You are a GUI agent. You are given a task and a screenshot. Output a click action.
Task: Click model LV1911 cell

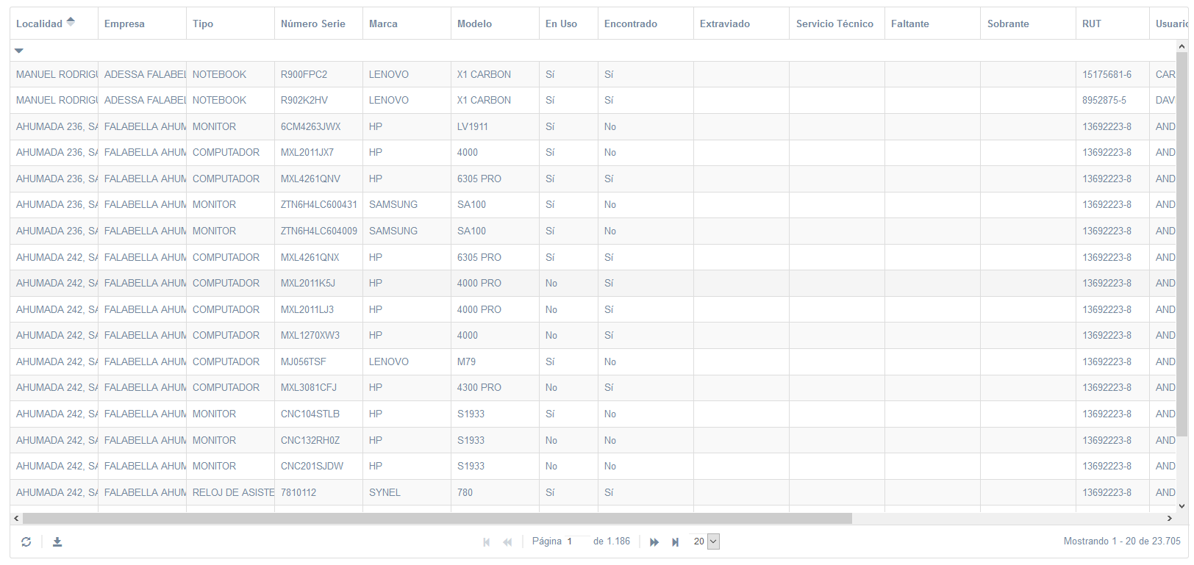(495, 126)
